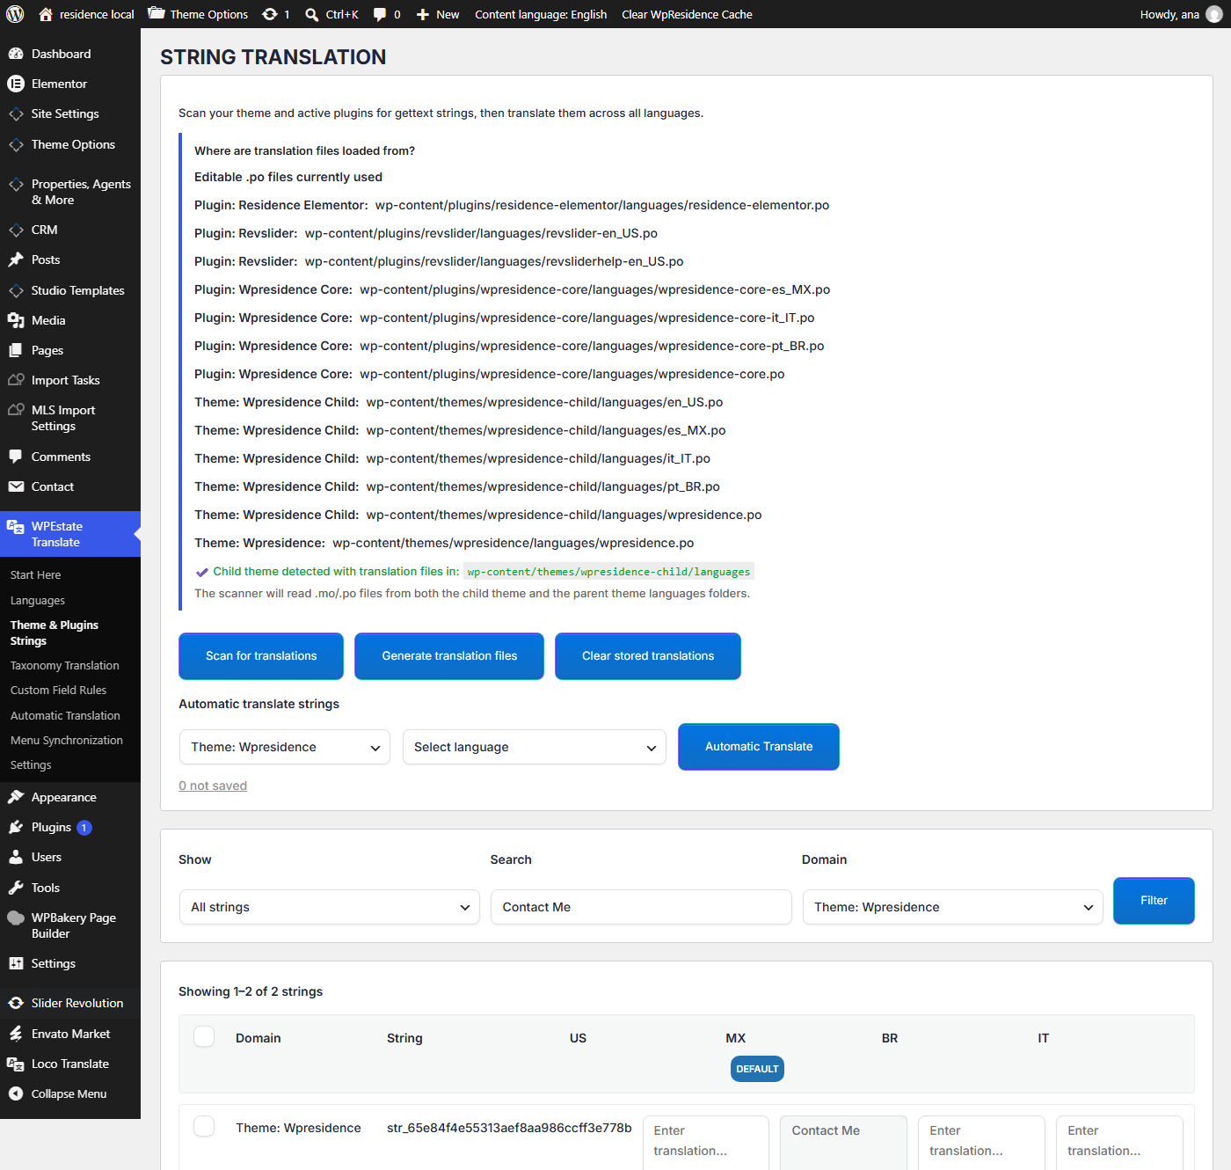
Task: Click the Envato Market icon
Action: pos(16,1034)
